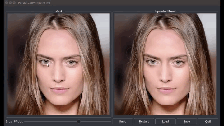The width and height of the screenshot is (224, 126).
Task: Click the nose tip in the Mask canvas
Action: point(59,79)
